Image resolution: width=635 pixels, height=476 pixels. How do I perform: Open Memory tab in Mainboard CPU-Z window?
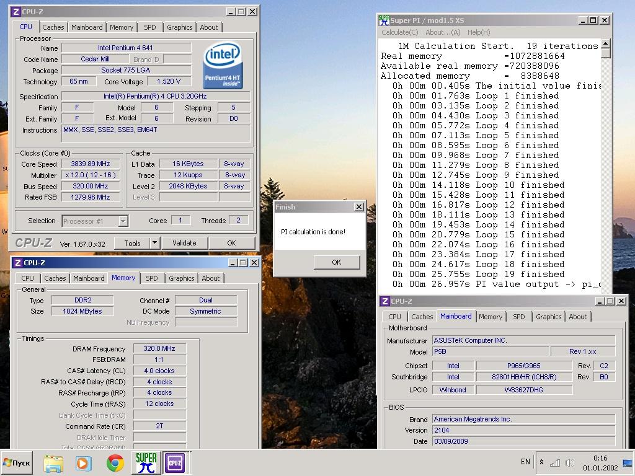pos(491,317)
